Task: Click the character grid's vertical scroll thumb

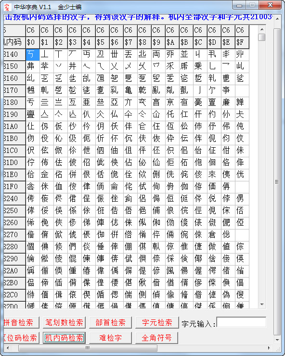Action: tap(262, 37)
